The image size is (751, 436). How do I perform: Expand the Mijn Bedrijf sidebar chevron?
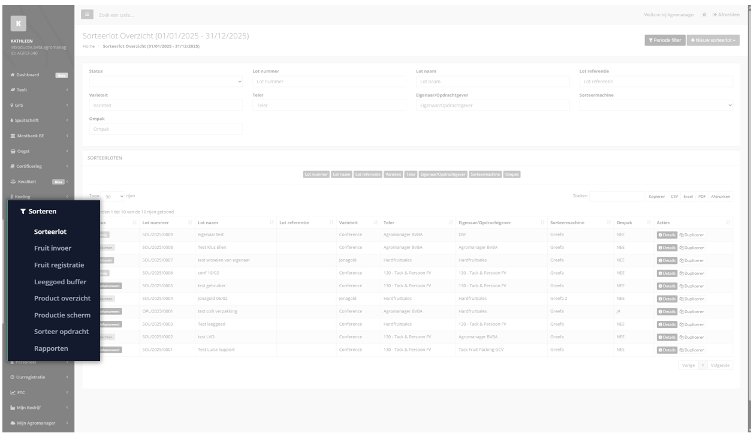point(67,408)
